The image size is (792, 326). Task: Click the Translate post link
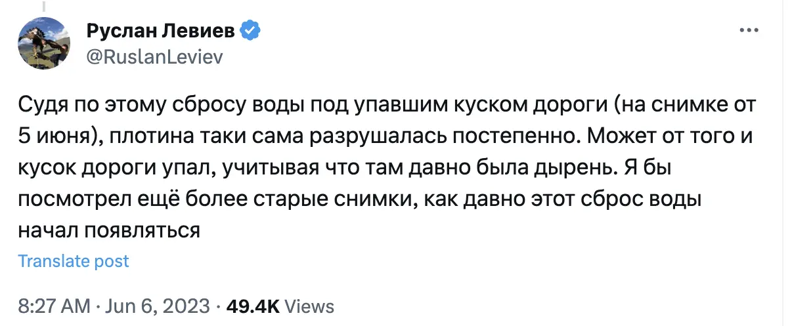click(x=74, y=260)
